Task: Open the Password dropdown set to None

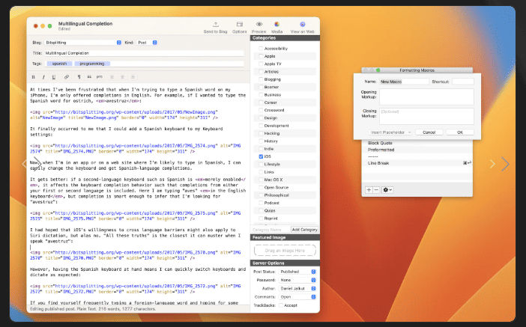Action: 297,280
